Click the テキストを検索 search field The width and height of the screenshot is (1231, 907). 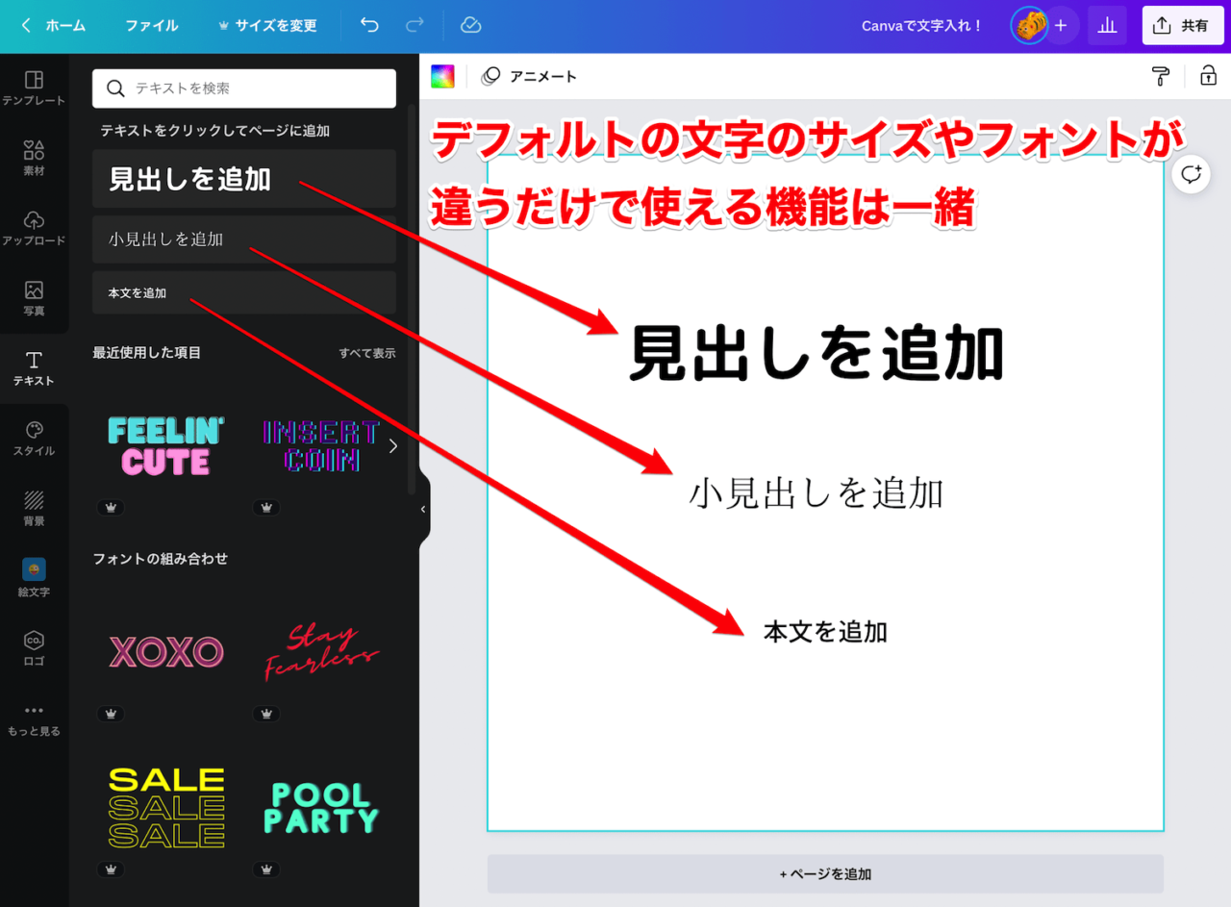(243, 88)
